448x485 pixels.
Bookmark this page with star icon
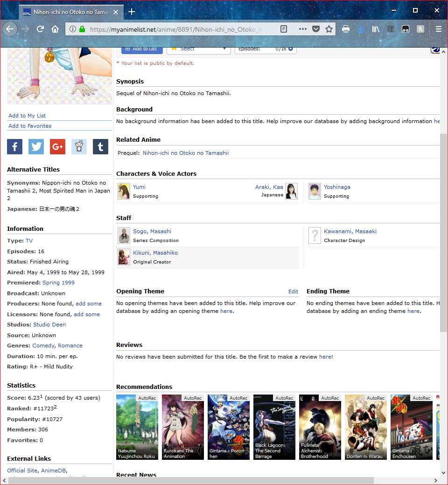click(x=329, y=29)
